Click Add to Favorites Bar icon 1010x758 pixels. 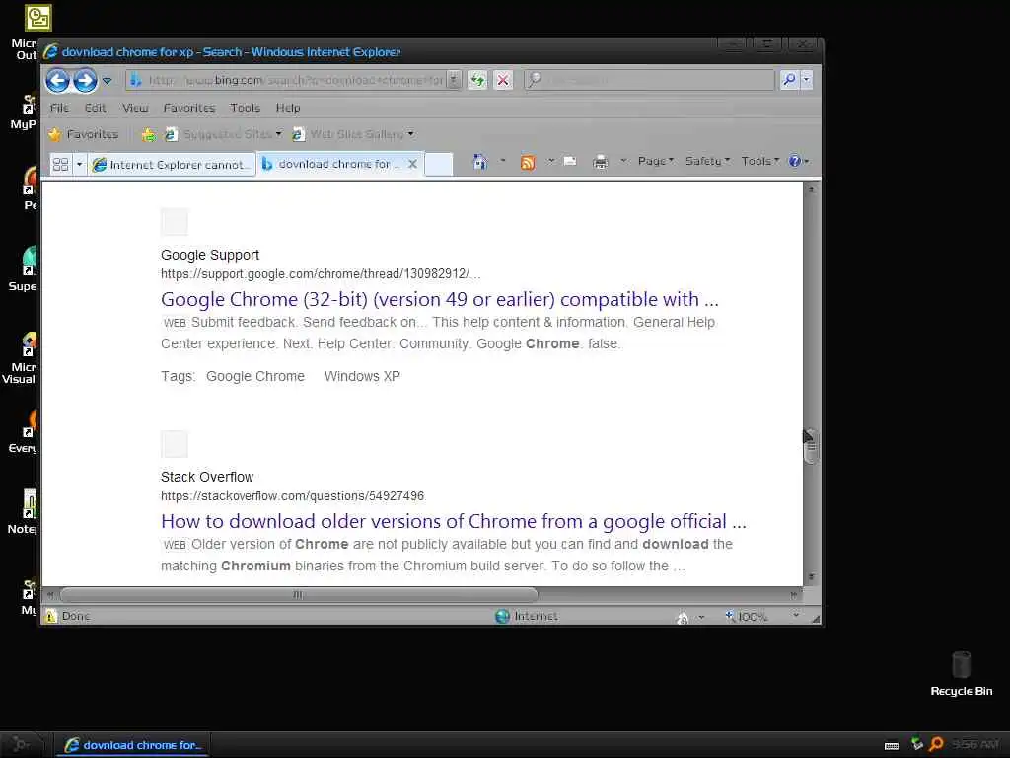click(x=149, y=134)
